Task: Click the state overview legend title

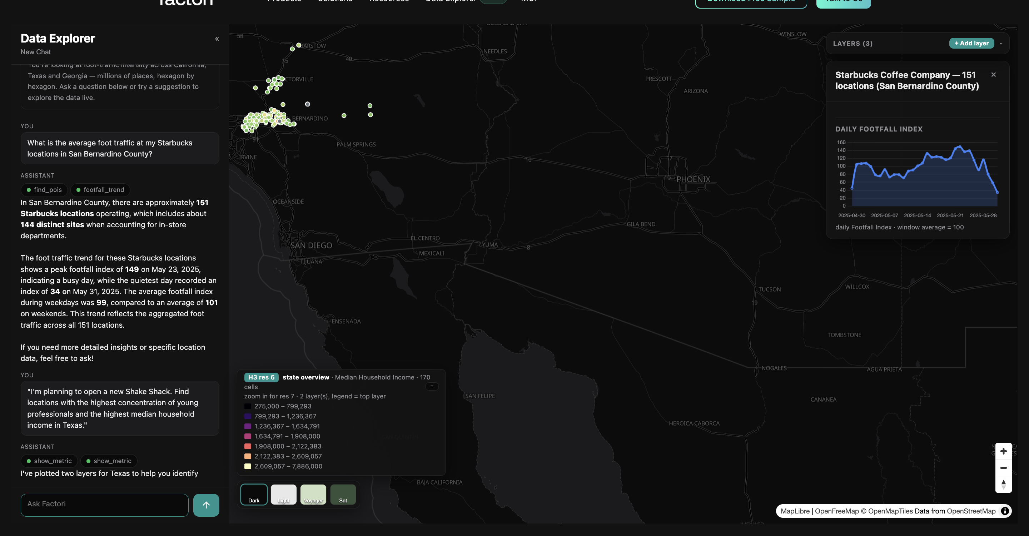Action: 306,377
